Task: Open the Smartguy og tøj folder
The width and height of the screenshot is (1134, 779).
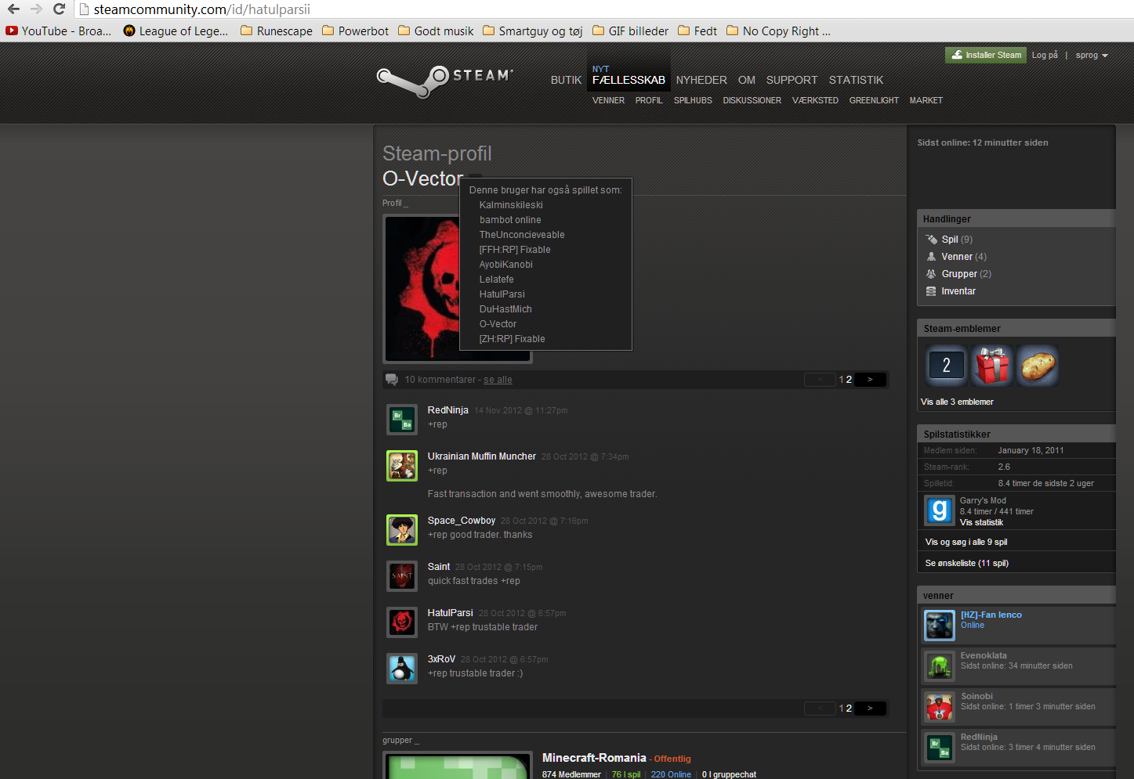Action: 533,31
